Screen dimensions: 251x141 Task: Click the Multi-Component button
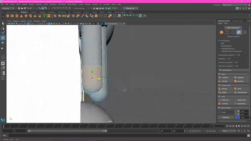tap(233, 28)
